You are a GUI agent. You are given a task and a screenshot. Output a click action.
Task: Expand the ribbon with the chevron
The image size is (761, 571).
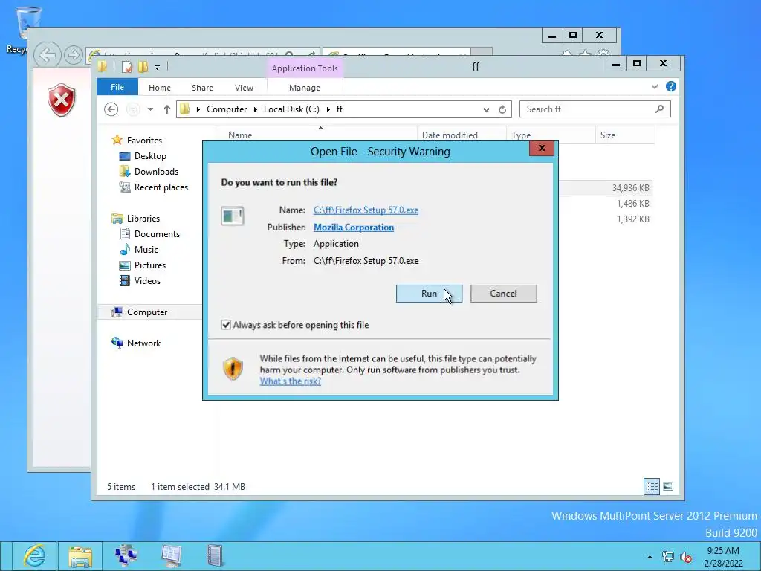[x=655, y=87]
